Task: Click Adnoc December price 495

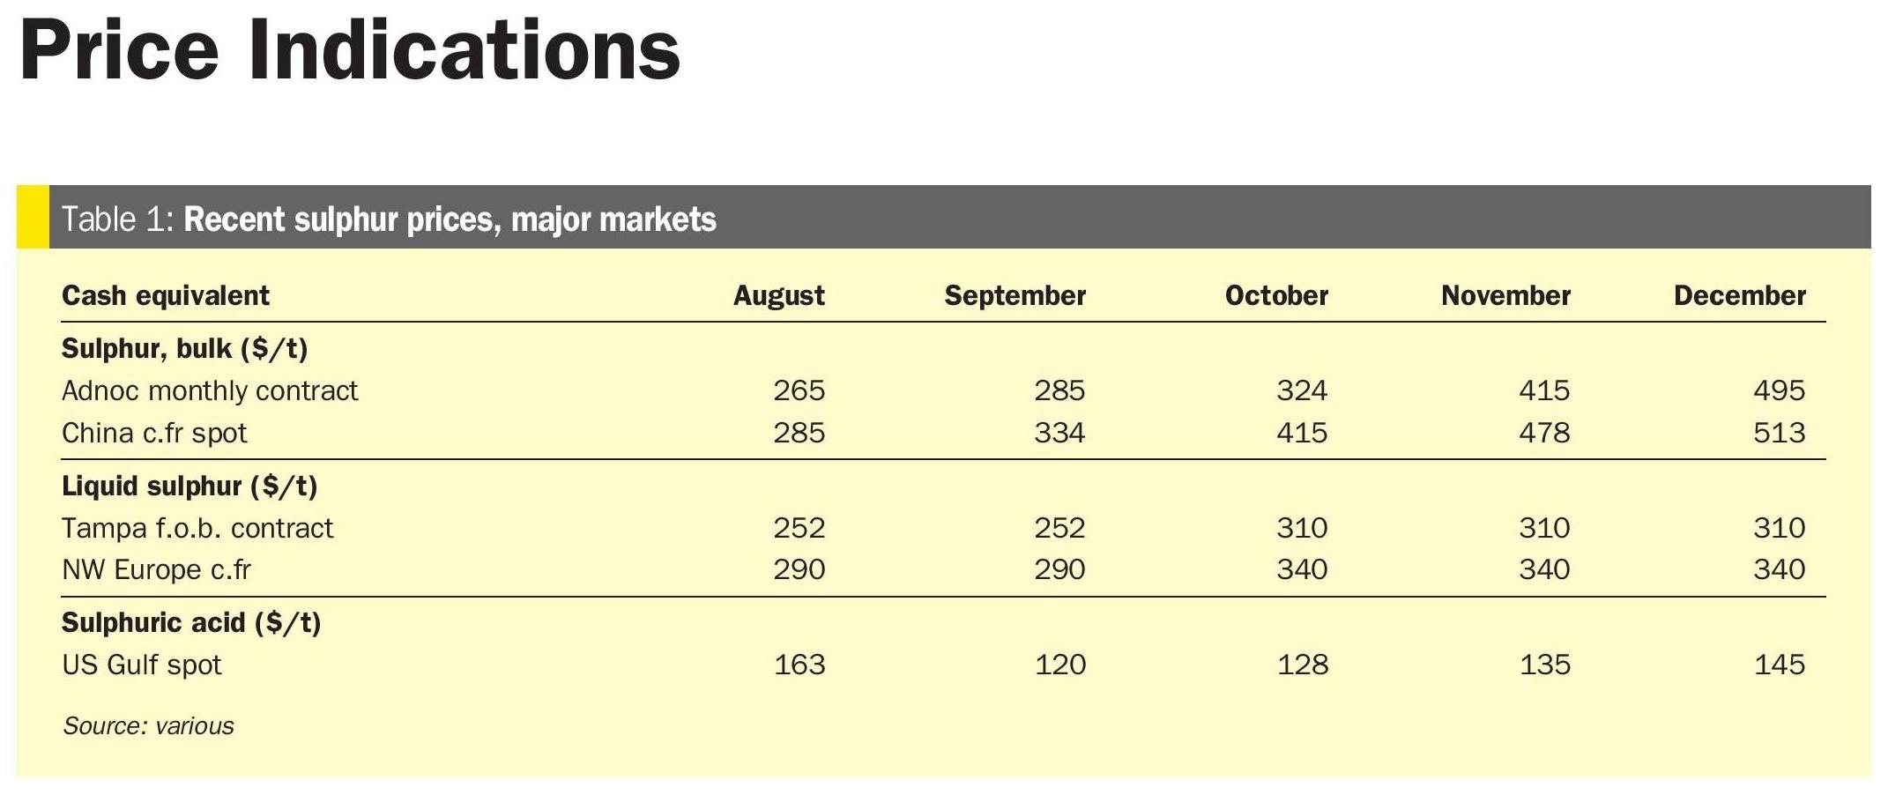Action: pos(1779,390)
